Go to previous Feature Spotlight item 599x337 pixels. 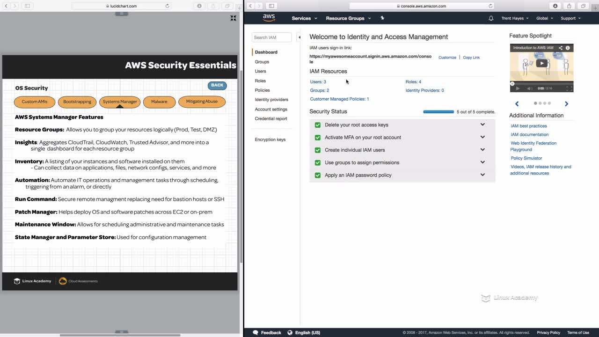tap(517, 104)
